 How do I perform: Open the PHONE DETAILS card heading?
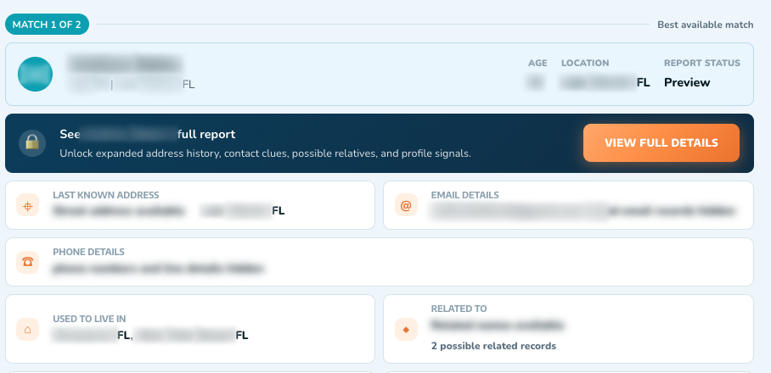(x=88, y=253)
